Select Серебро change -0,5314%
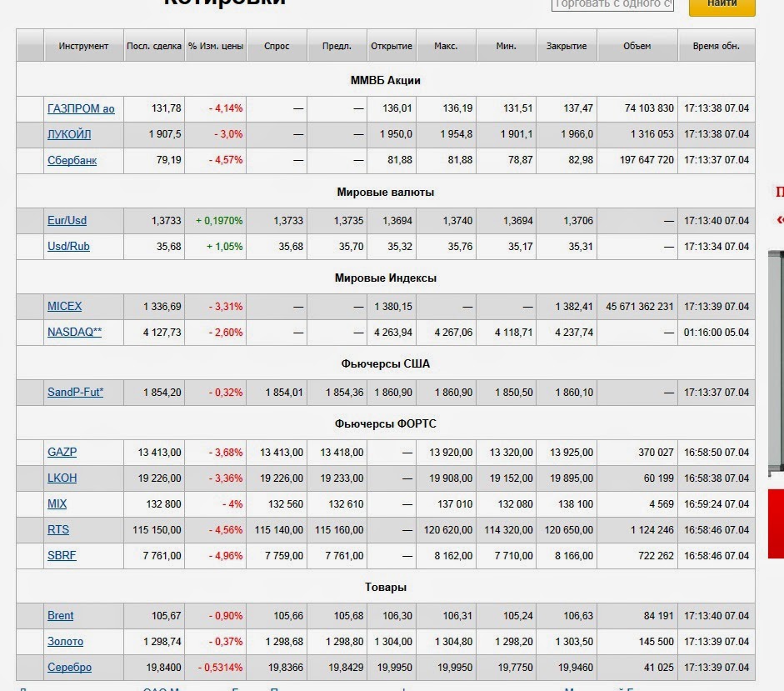The width and height of the screenshot is (784, 691). pyautogui.click(x=220, y=668)
